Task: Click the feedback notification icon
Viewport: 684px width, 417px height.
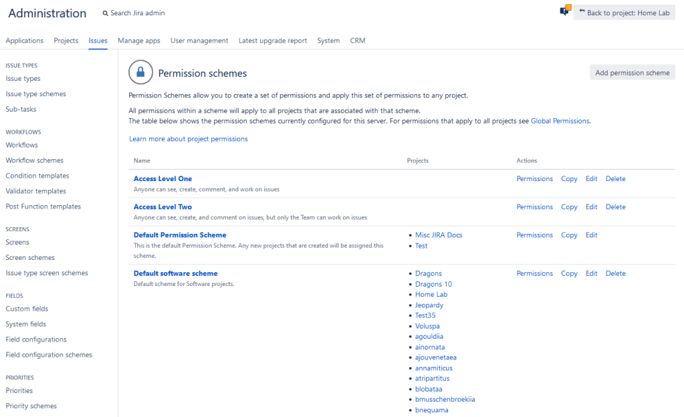Action: pyautogui.click(x=564, y=12)
